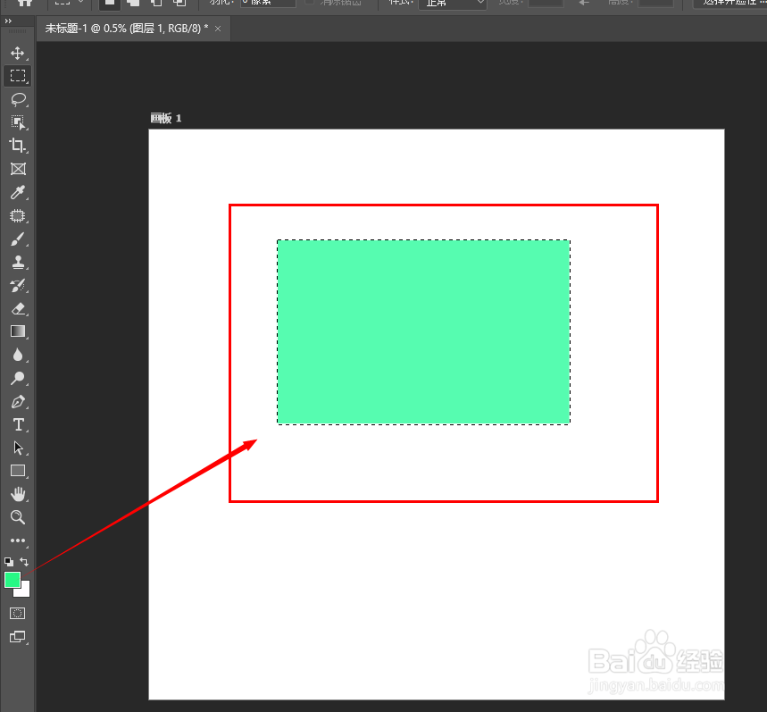Select the Eyedropper tool
The image size is (767, 712).
click(18, 192)
